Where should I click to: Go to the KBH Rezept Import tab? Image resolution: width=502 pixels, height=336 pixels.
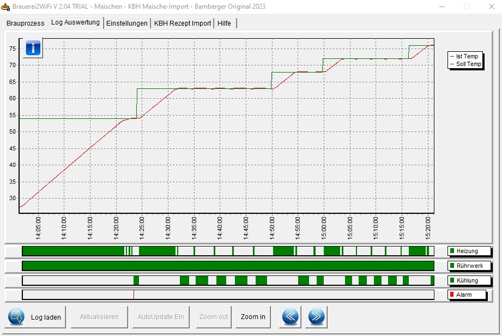(182, 23)
